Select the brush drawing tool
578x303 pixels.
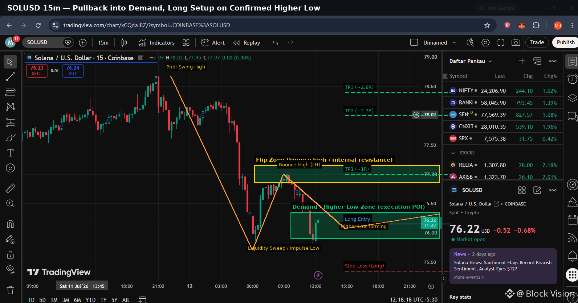[x=10, y=138]
